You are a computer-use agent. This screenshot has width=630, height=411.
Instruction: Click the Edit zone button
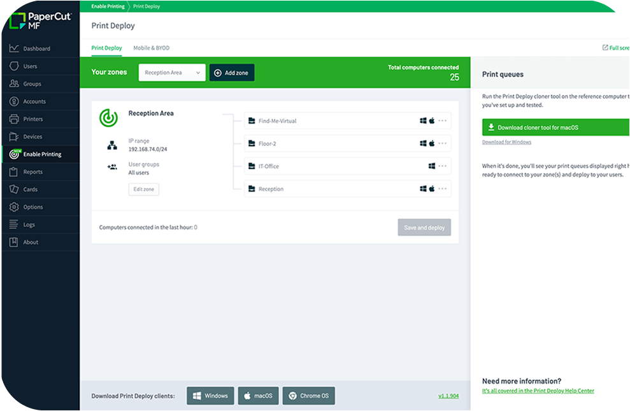[x=144, y=189]
